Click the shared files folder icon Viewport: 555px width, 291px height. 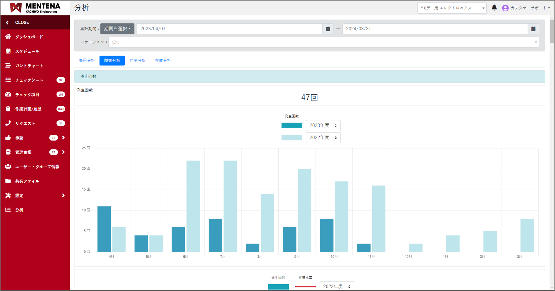click(x=8, y=181)
